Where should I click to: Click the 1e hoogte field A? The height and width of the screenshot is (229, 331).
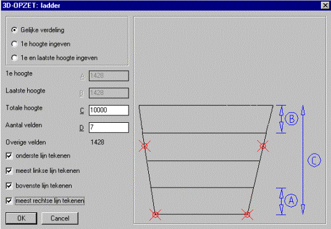coord(109,76)
